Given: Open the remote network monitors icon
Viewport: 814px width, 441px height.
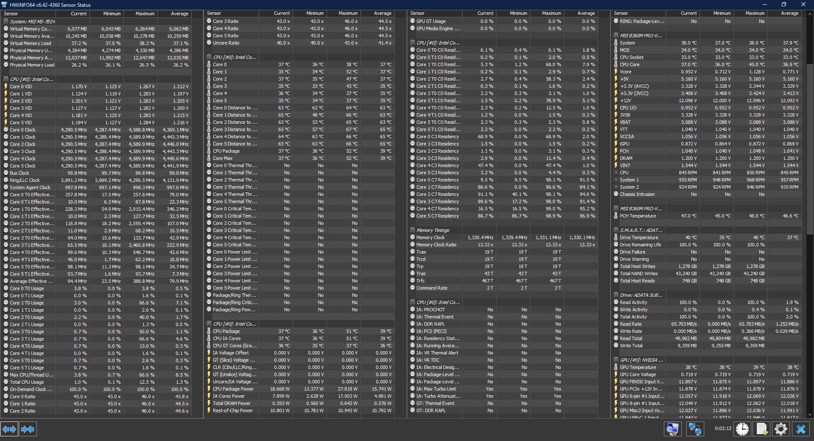Looking at the screenshot, I should (x=694, y=429).
